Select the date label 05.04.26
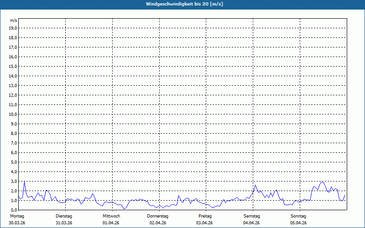 click(x=298, y=223)
